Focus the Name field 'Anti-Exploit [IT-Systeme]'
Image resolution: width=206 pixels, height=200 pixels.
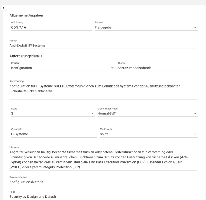103,45
